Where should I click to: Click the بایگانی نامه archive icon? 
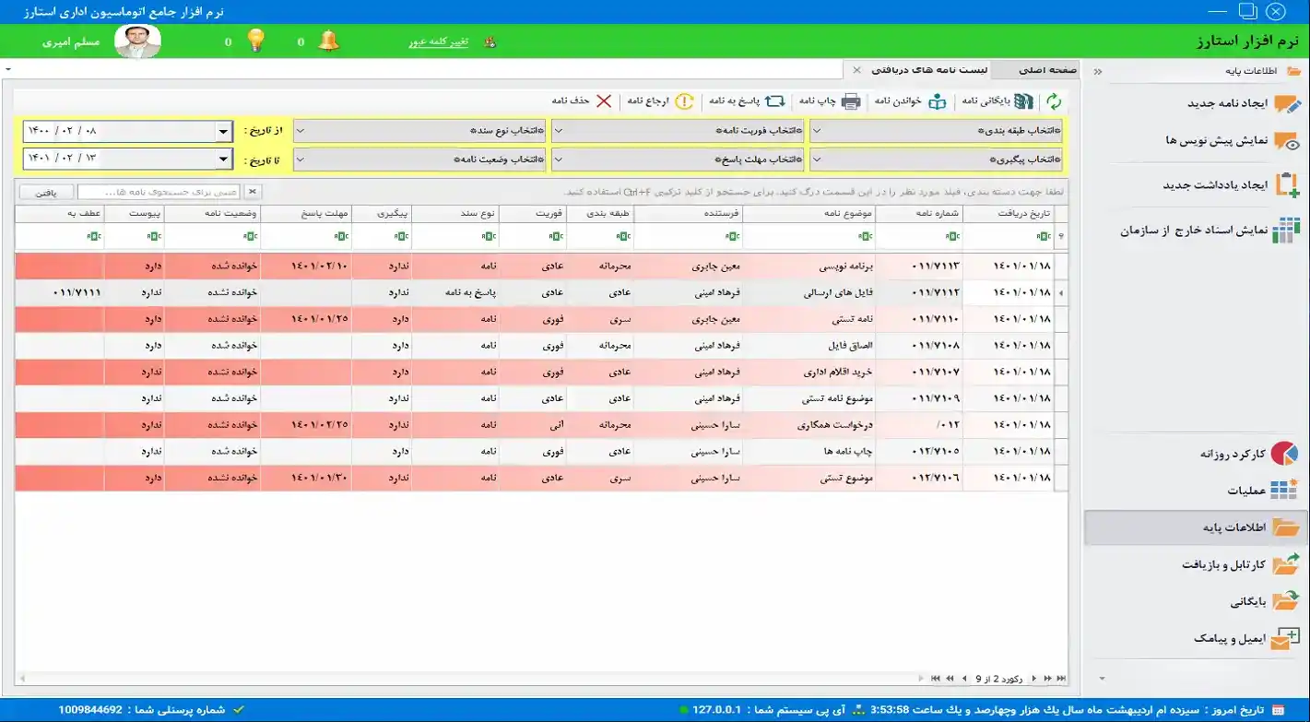[x=1023, y=101]
